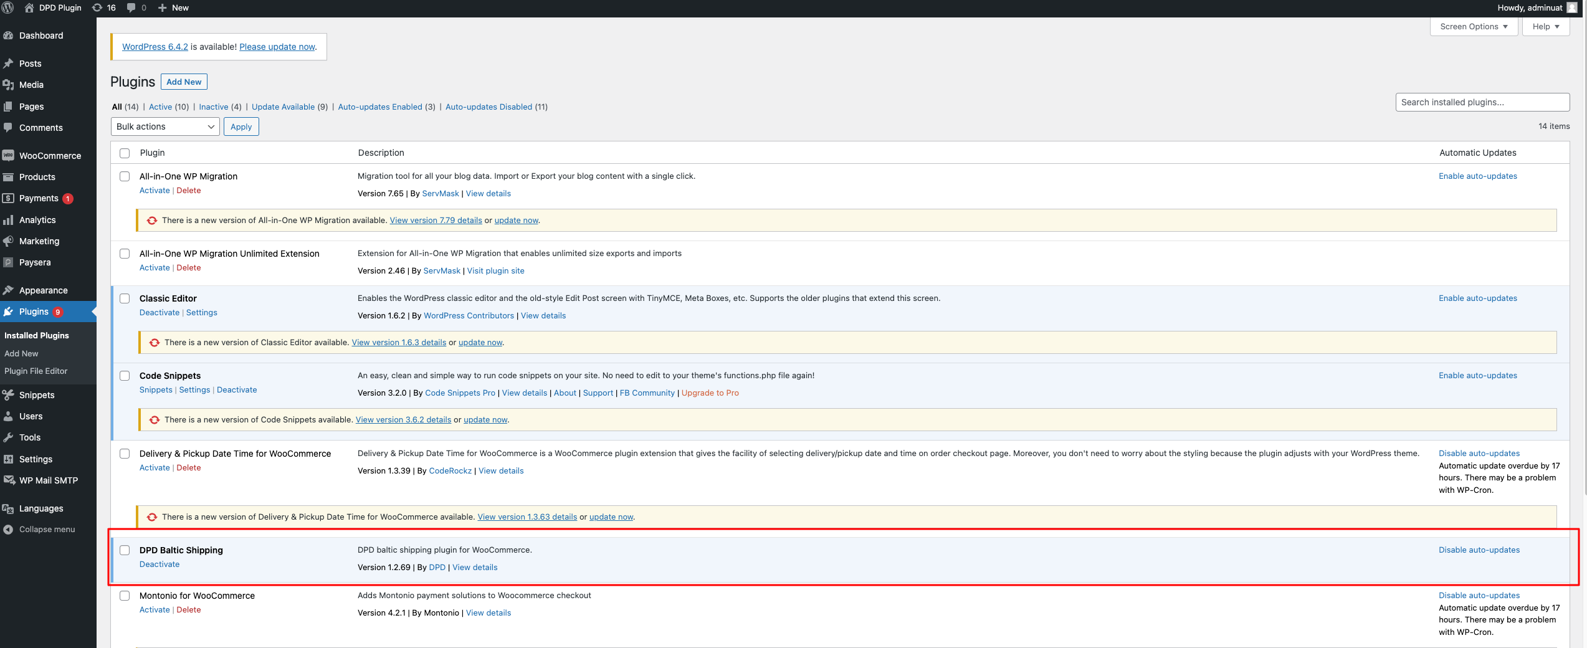Click the WP Mail SMTP envelope icon

(x=8, y=480)
